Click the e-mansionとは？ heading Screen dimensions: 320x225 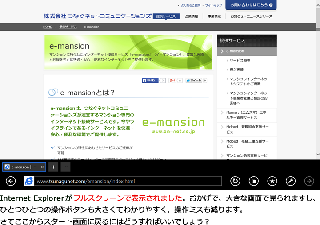click(87, 93)
